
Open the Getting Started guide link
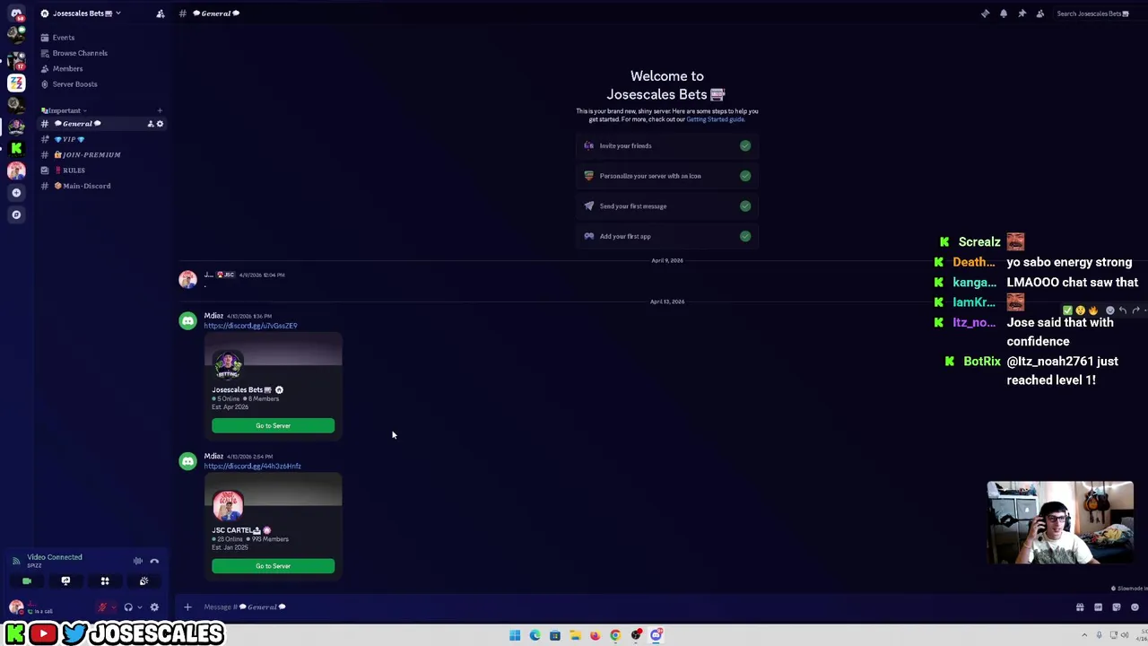(715, 119)
